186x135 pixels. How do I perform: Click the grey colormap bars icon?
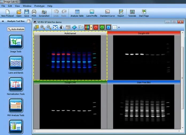tap(68, 27)
